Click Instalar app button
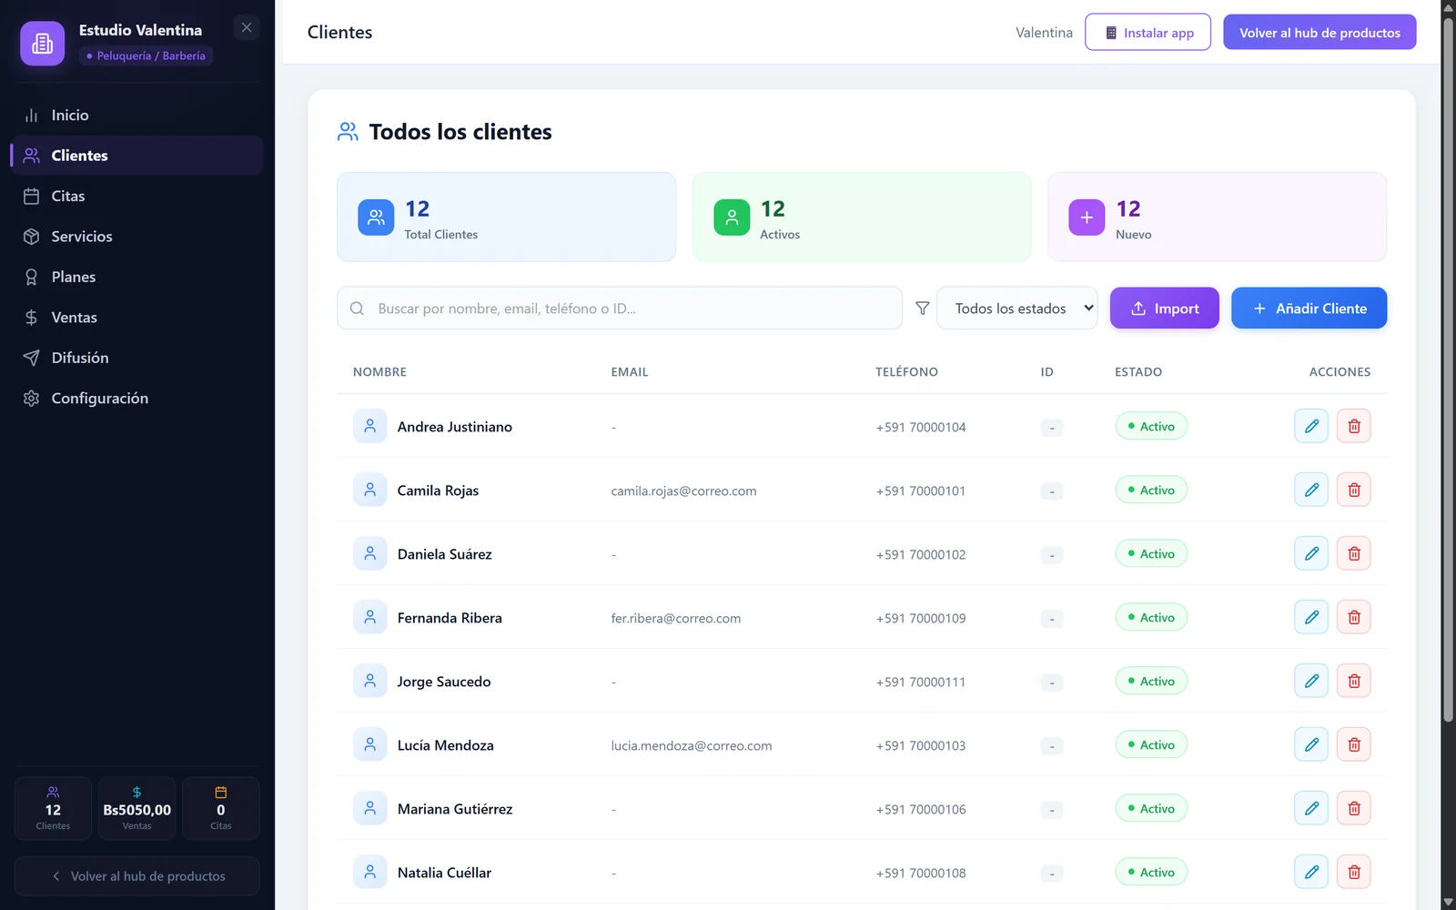This screenshot has width=1456, height=910. 1148,33
